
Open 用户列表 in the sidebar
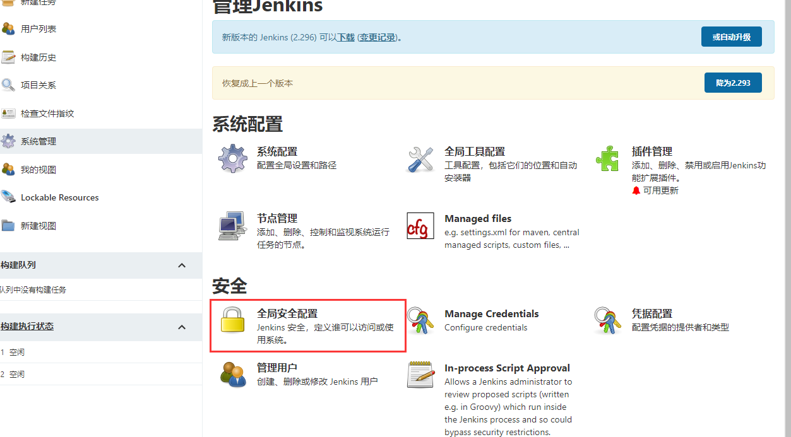[x=39, y=29]
